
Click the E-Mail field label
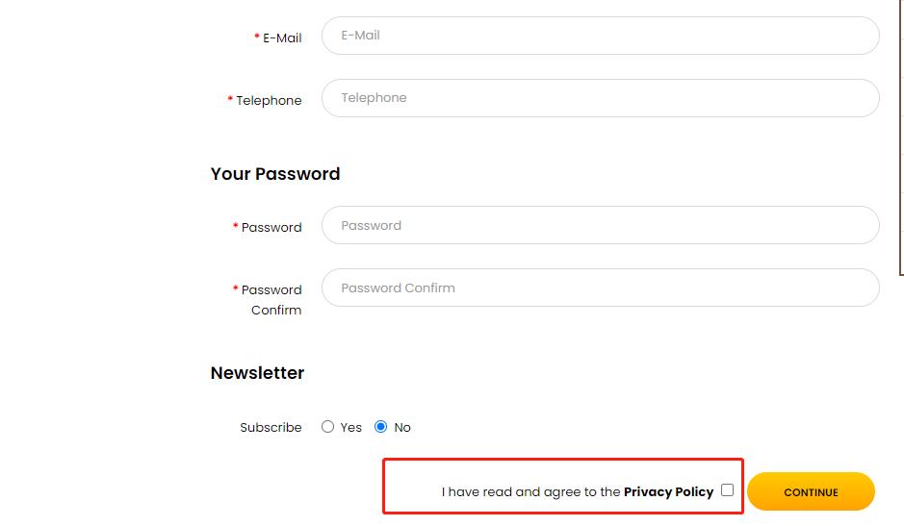point(282,38)
